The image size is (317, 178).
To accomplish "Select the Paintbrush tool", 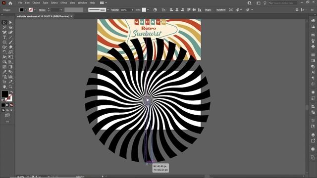I will tap(10, 42).
